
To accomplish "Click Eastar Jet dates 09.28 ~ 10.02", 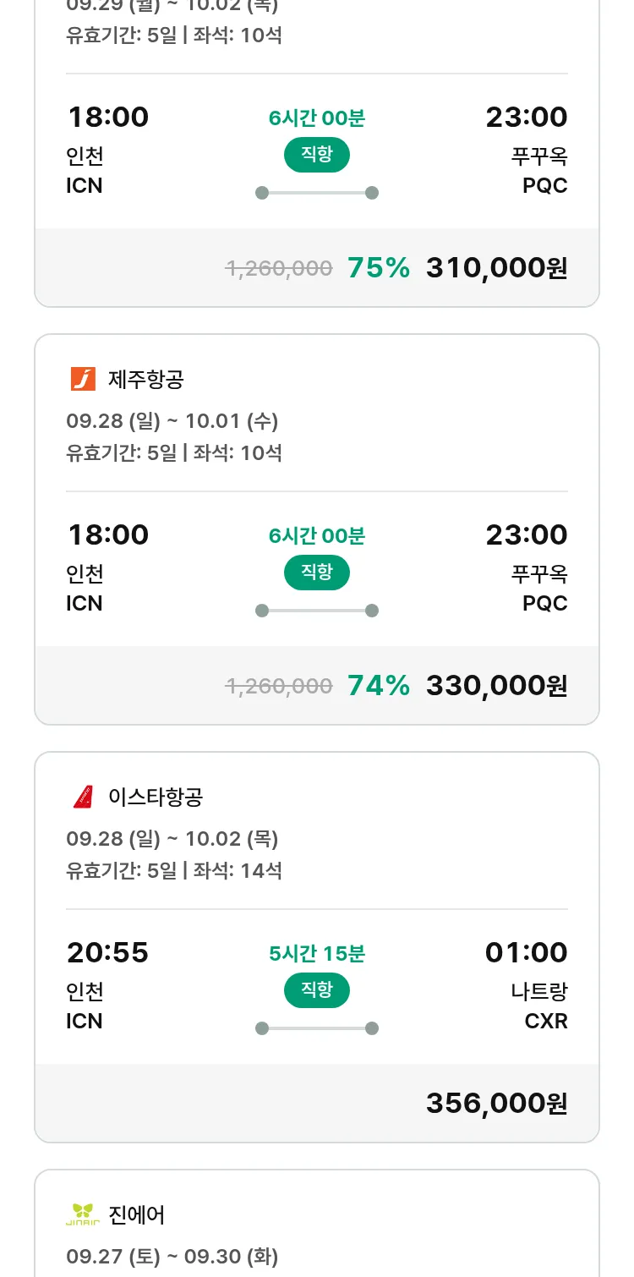I will (x=172, y=839).
